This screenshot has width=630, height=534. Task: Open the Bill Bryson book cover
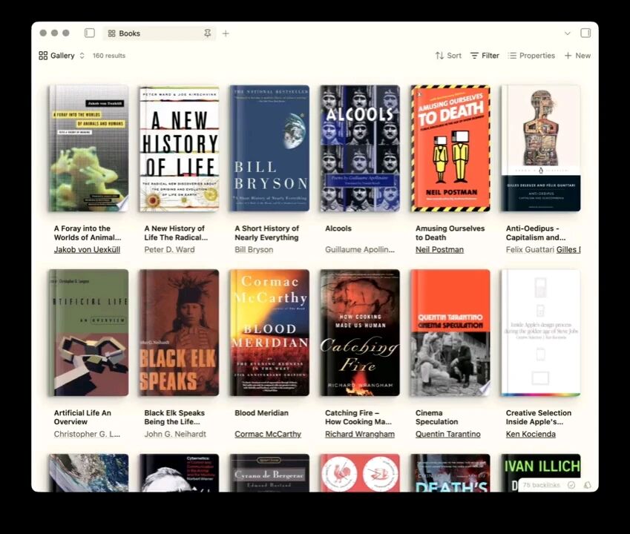click(269, 148)
